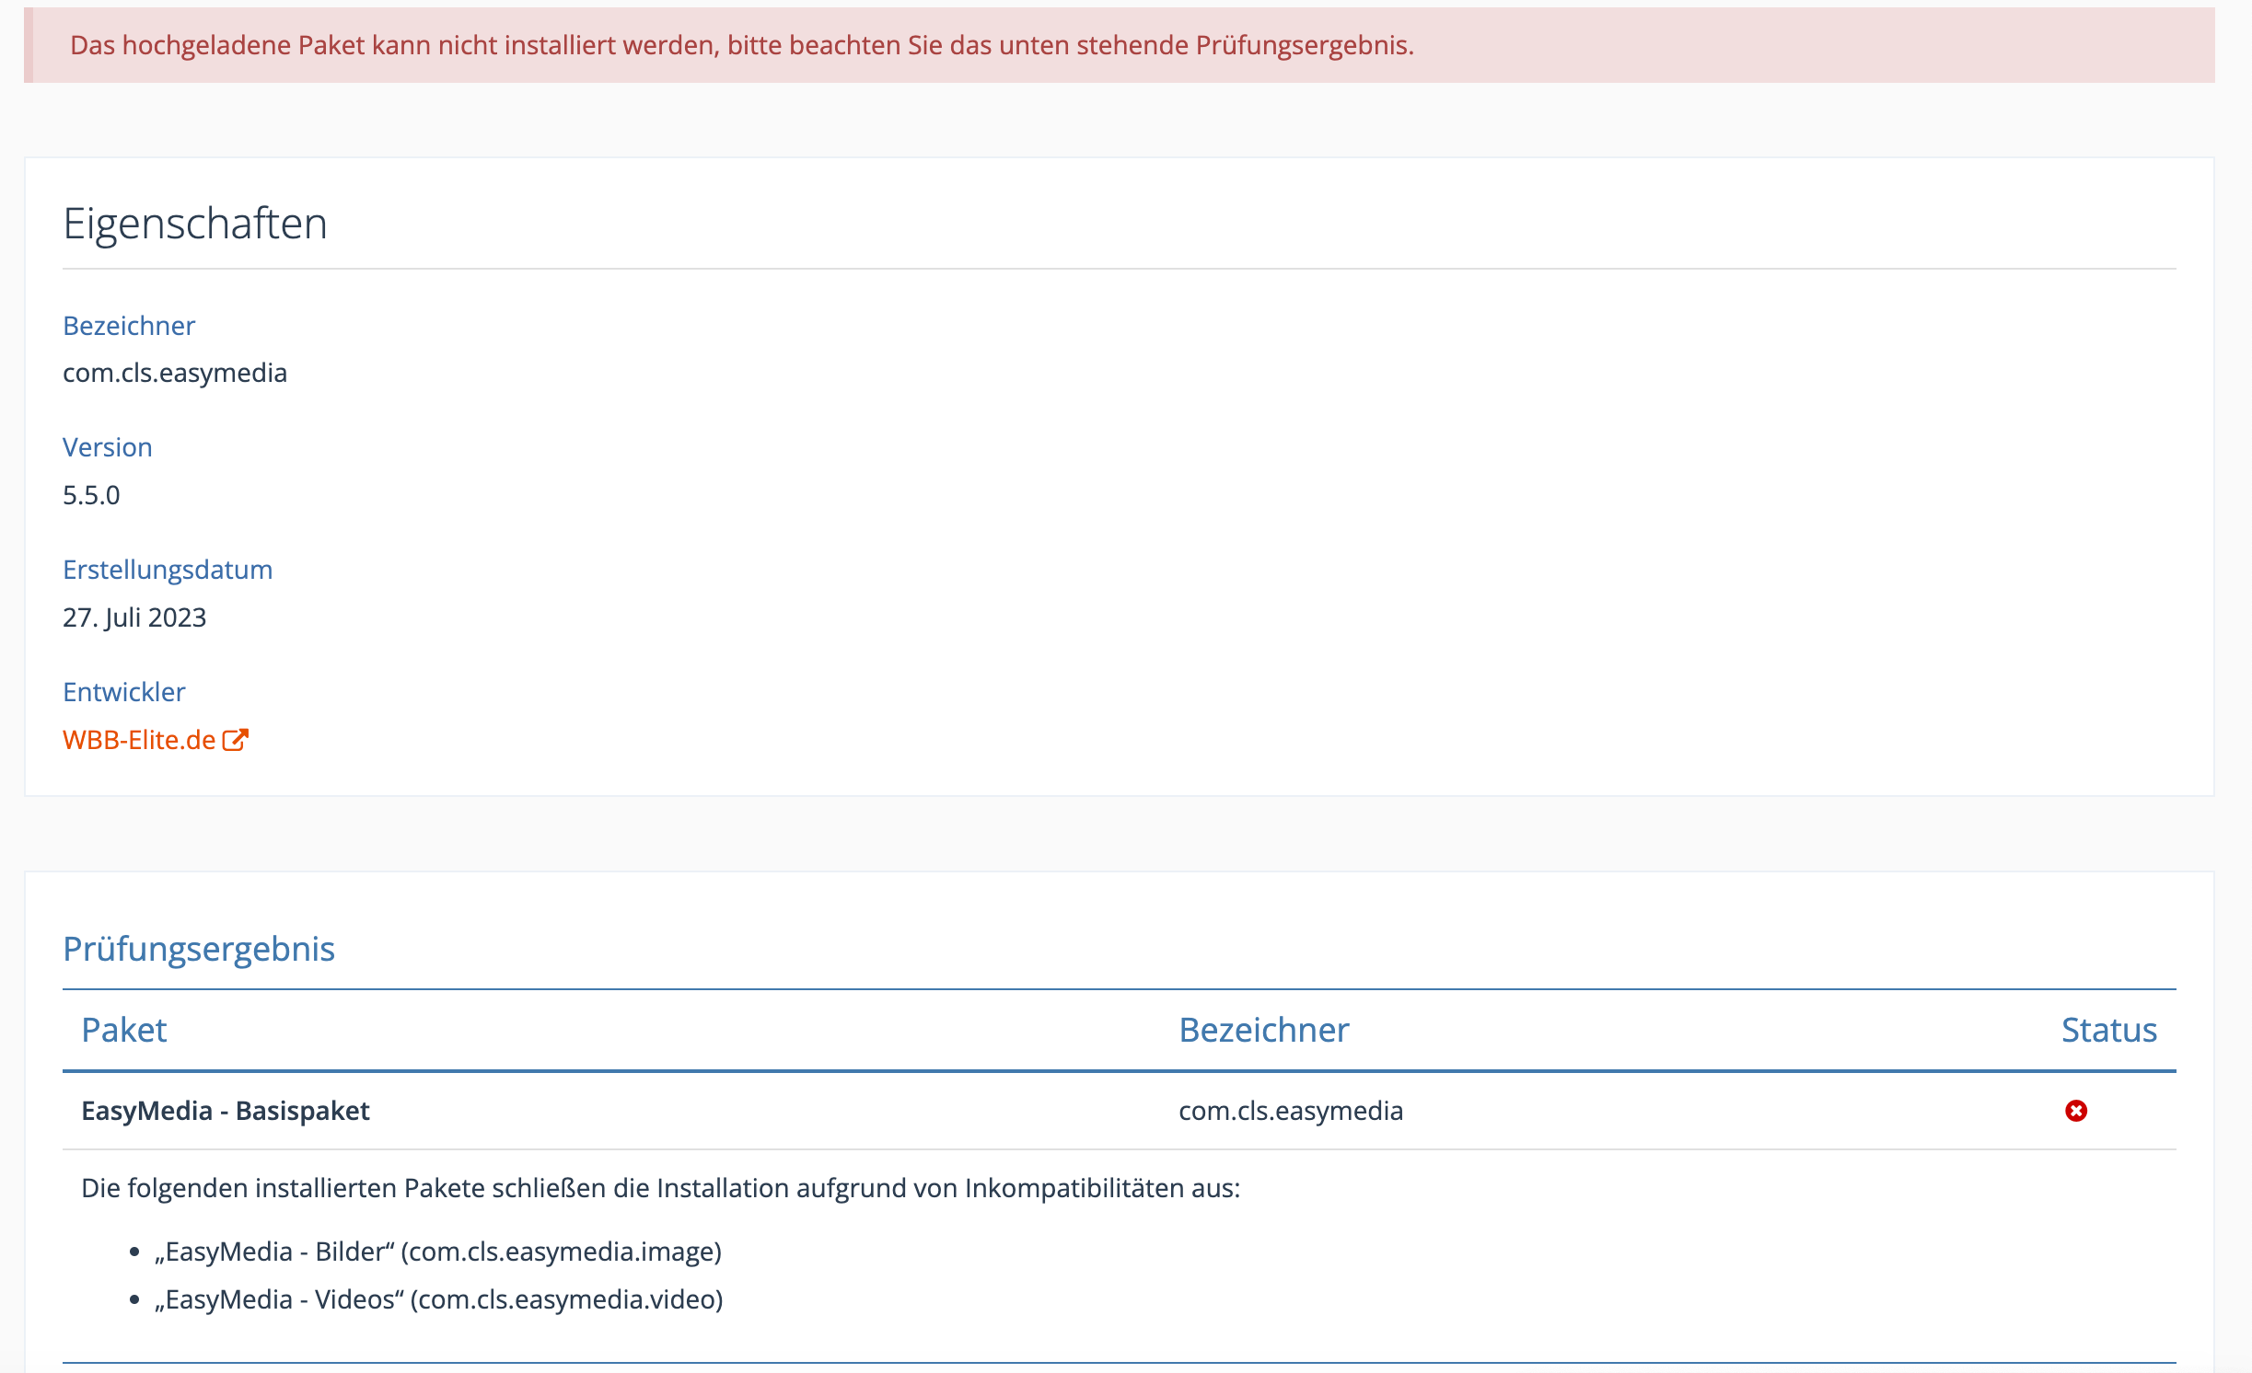Click com.cls.easymedia in the table row
The width and height of the screenshot is (2252, 1373).
pyautogui.click(x=1291, y=1111)
